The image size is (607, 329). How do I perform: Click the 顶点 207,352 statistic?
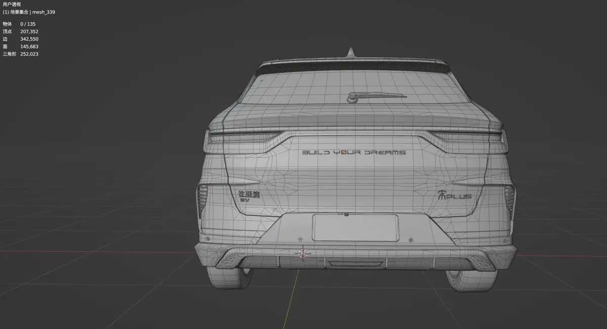20,31
